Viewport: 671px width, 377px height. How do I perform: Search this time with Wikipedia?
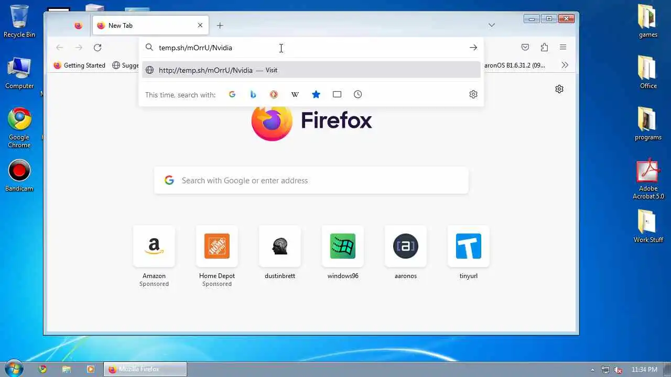pos(295,94)
